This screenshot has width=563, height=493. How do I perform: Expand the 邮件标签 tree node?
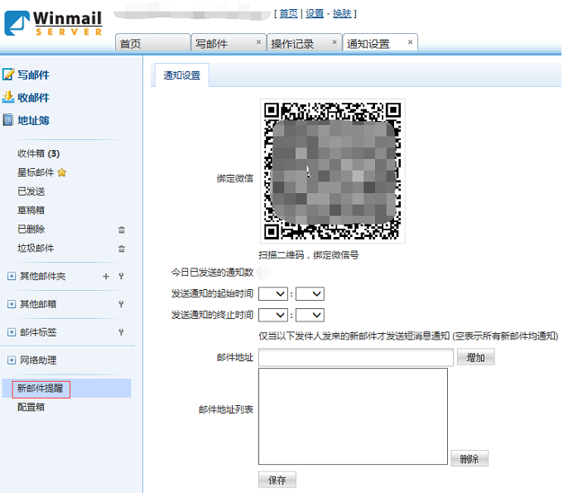coord(12,332)
